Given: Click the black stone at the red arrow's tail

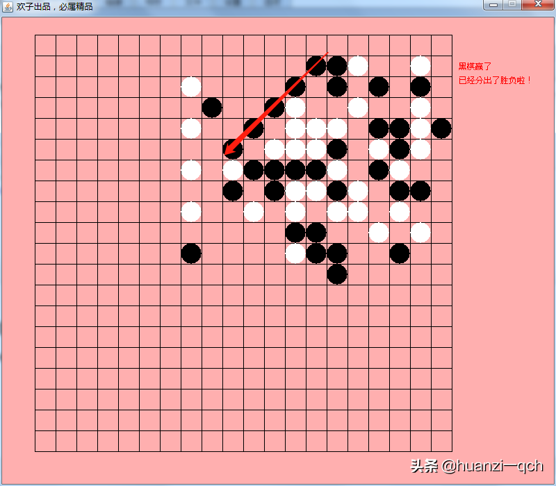Looking at the screenshot, I should click(316, 66).
